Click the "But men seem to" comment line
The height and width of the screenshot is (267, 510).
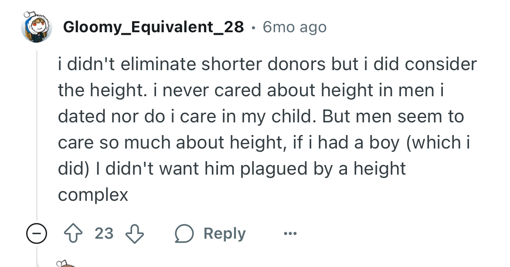393,117
